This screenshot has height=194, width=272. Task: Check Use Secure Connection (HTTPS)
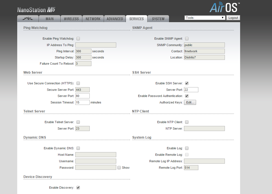78,83
